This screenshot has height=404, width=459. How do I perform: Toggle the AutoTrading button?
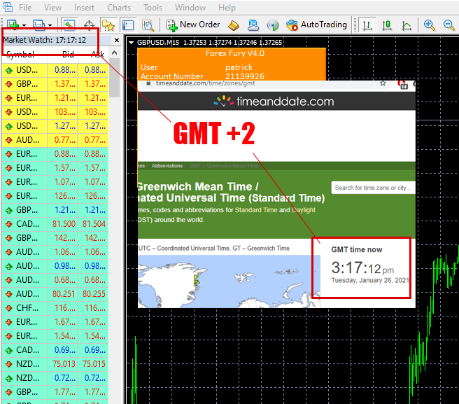(x=316, y=25)
